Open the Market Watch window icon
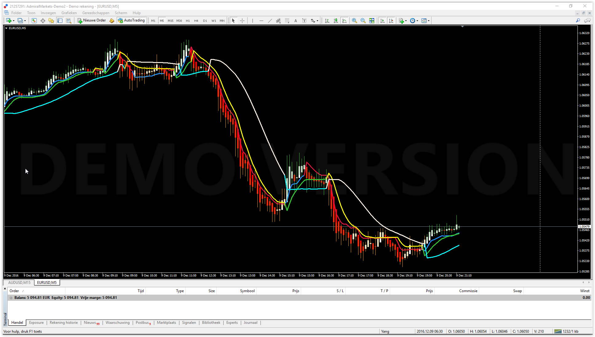The image size is (595, 337). point(34,21)
